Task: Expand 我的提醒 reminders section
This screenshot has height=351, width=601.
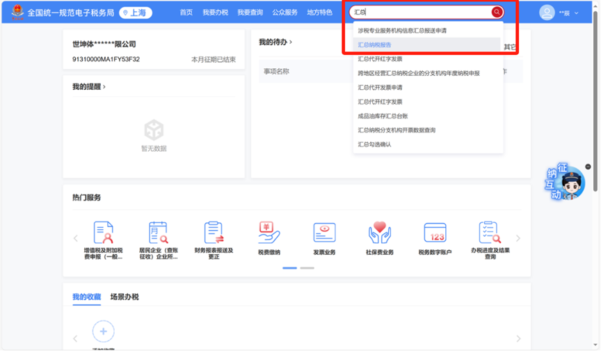Action: 89,87
